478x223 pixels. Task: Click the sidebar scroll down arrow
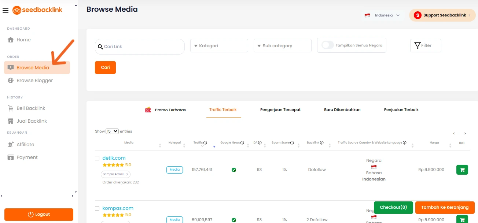click(x=76, y=192)
